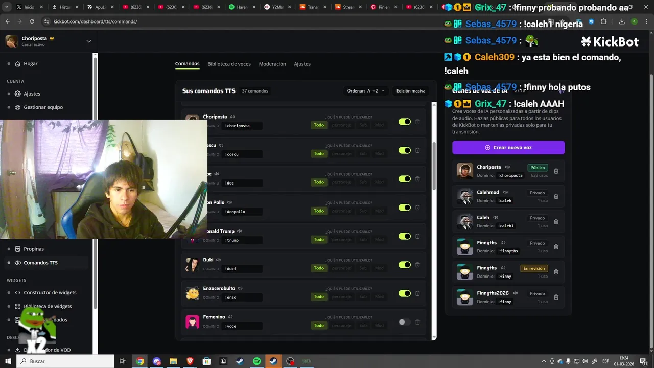
Task: Edit the enzo domain input field
Action: 243,297
